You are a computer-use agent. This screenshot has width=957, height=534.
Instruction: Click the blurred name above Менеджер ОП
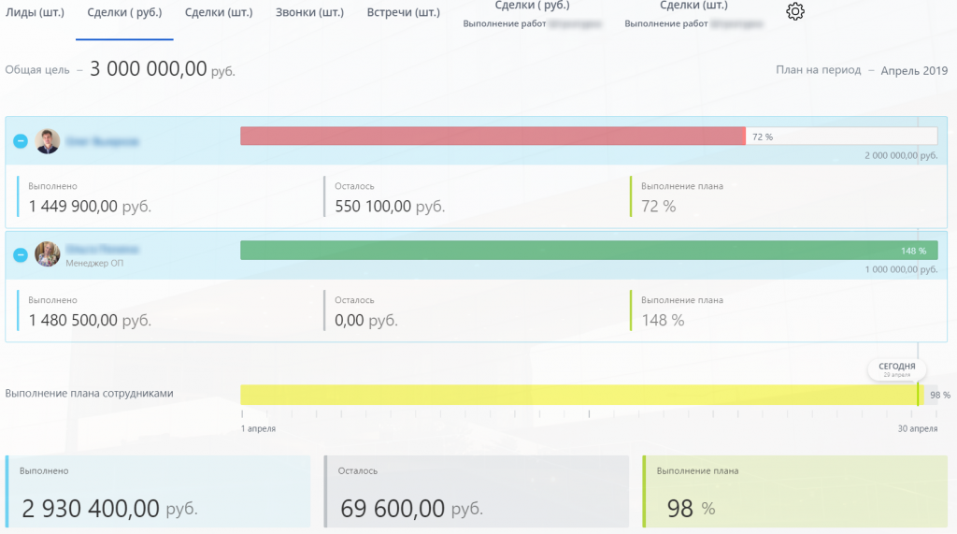103,250
